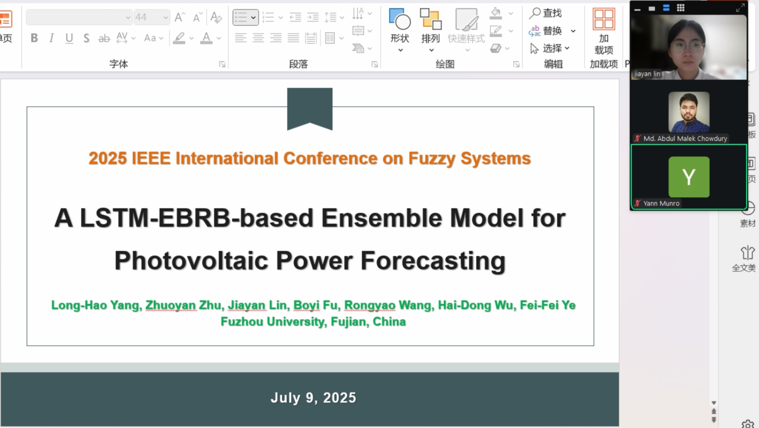Open the align text vertically menu
Image resolution: width=759 pixels, height=428 pixels.
coord(362,31)
